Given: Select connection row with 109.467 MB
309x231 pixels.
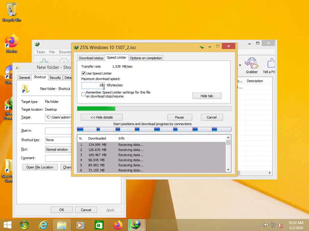Looking at the screenshot, I should click(x=151, y=155).
